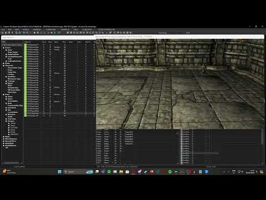Image resolution: width=266 pixels, height=200 pixels.
Task: Select SM Event Node in the tree
Action: [14, 90]
